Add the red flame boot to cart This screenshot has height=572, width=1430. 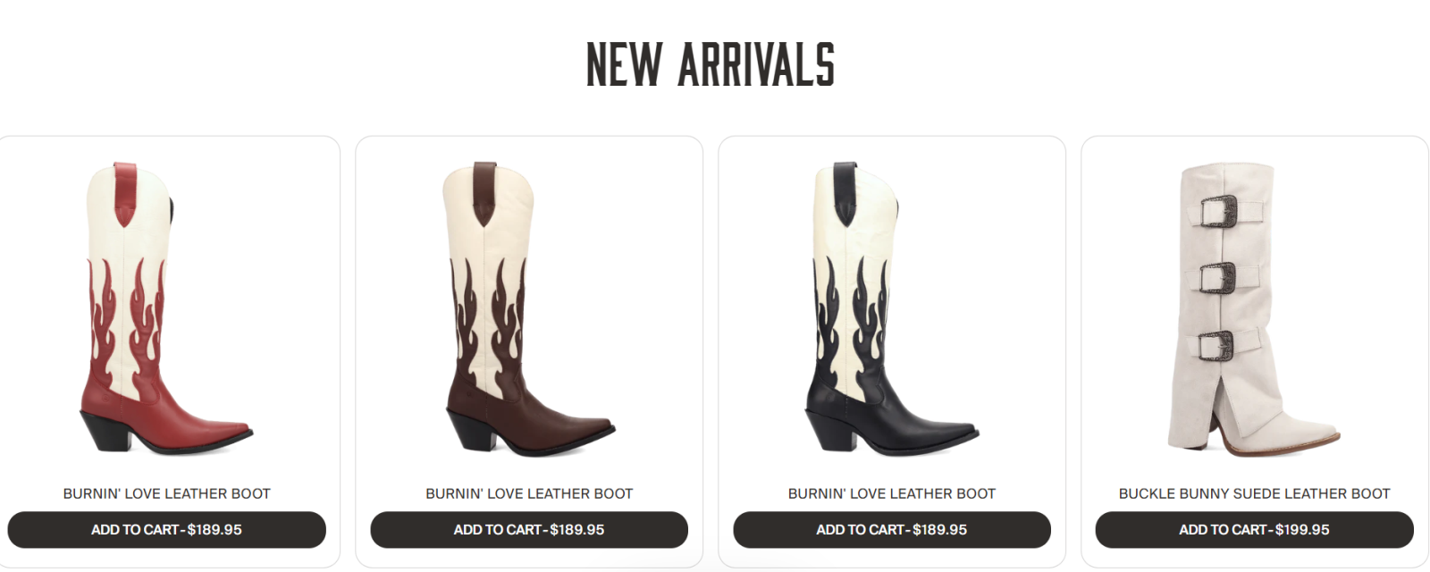(x=166, y=530)
